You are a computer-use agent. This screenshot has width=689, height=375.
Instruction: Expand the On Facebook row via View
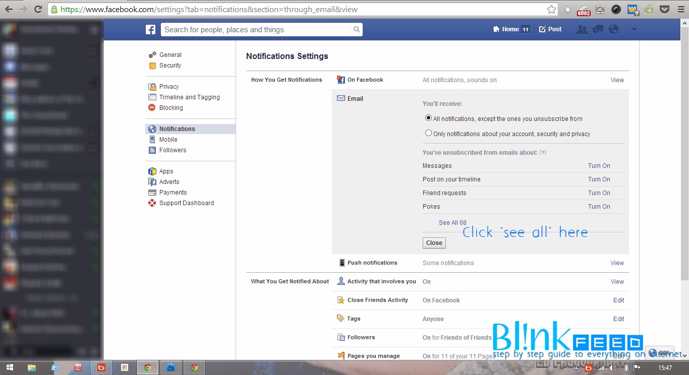pyautogui.click(x=617, y=80)
